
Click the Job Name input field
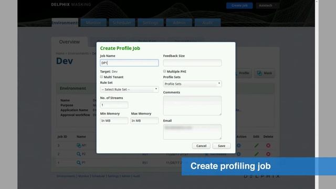tap(129, 63)
